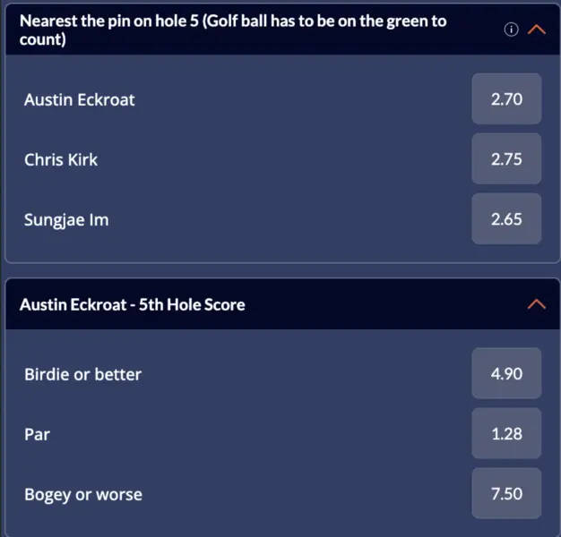561x537 pixels.
Task: Pick Bogey or worse at 7.50
Action: 506,493
